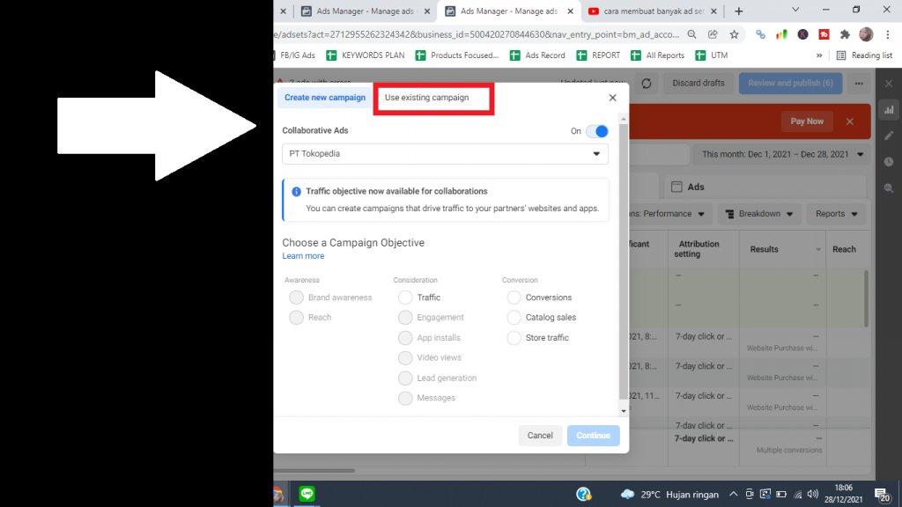Click the share page icon in address bar
Screen dimensions: 902x507
(x=713, y=34)
